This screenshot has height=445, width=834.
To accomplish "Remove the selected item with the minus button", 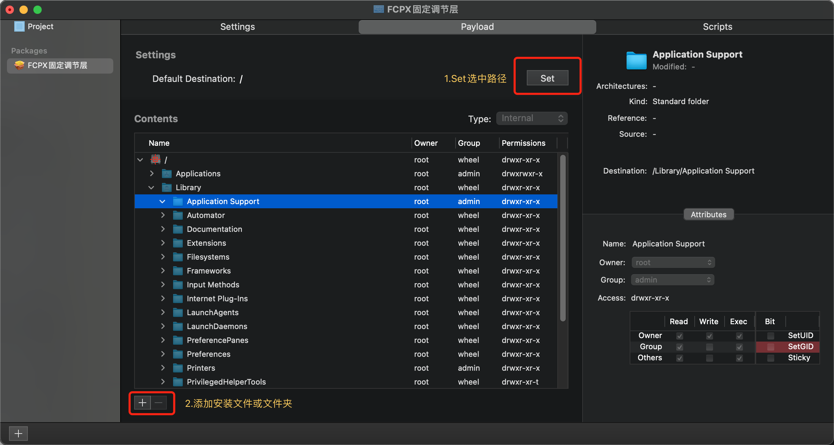I will 159,403.
